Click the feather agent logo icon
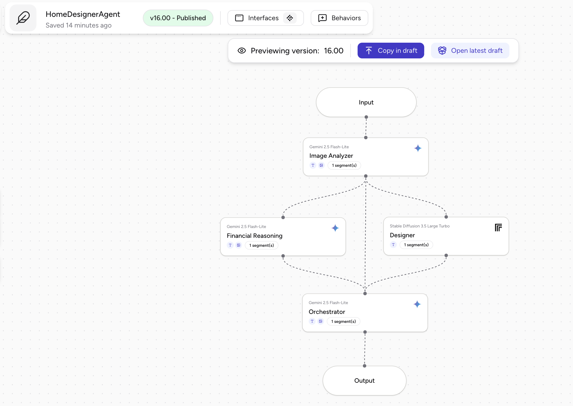The height and width of the screenshot is (406, 573). point(23,18)
